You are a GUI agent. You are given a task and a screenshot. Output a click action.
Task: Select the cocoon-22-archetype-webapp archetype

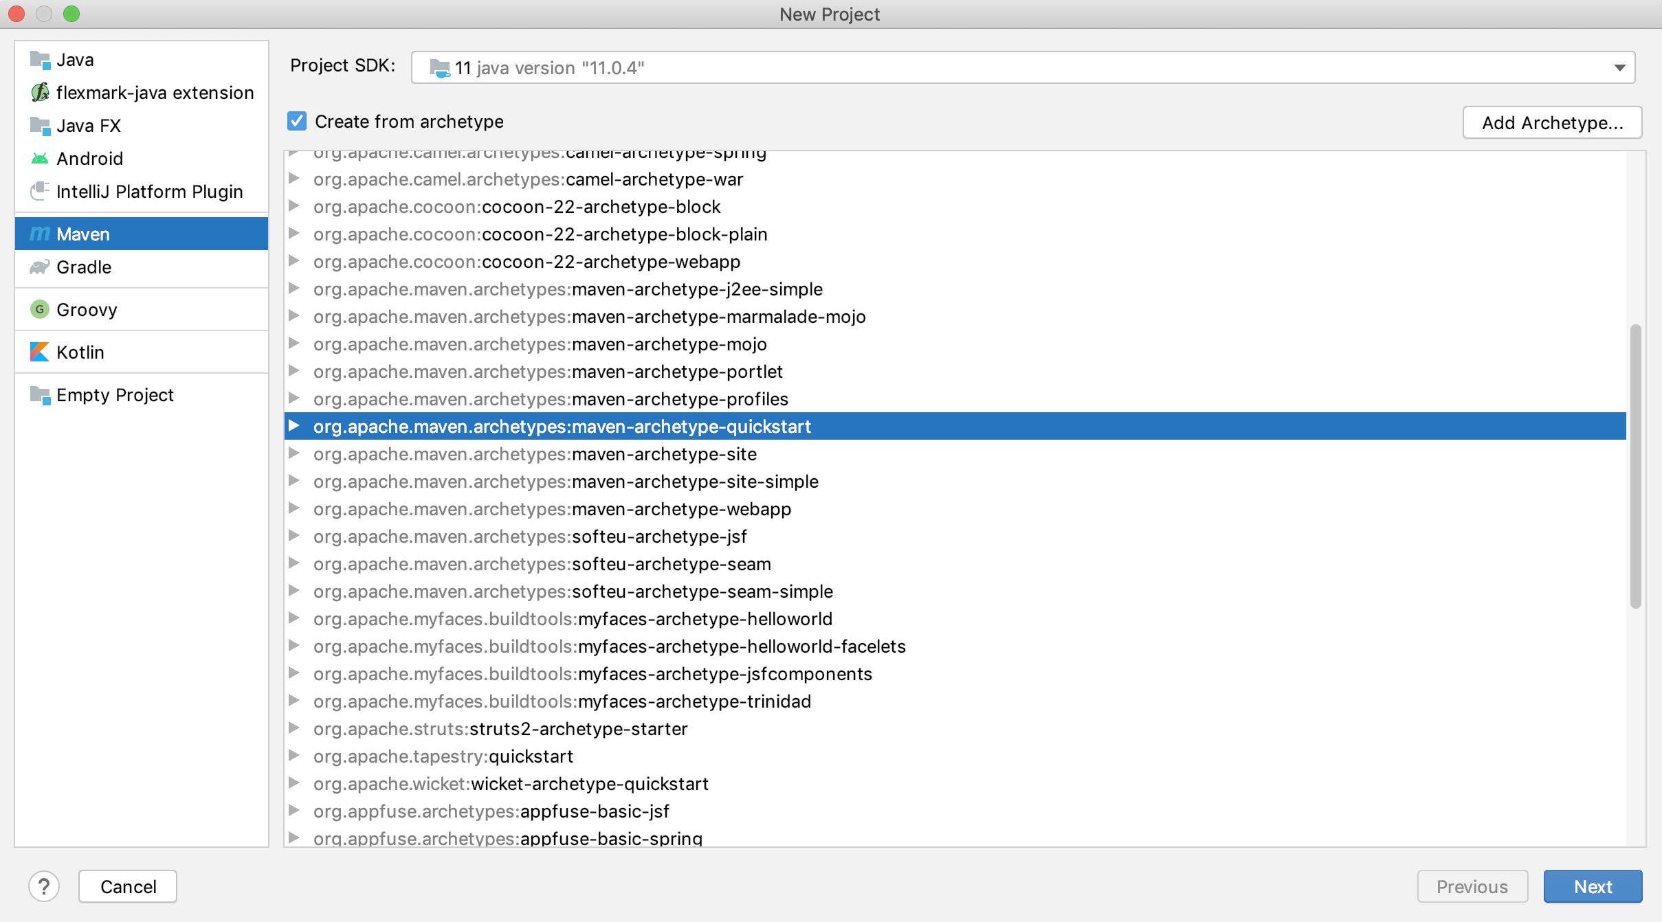[527, 262]
